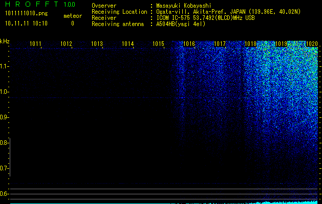Image resolution: width=322 pixels, height=204 pixels.
Task: Click the 1.1 kHz frequency axis label
Action: (4, 66)
